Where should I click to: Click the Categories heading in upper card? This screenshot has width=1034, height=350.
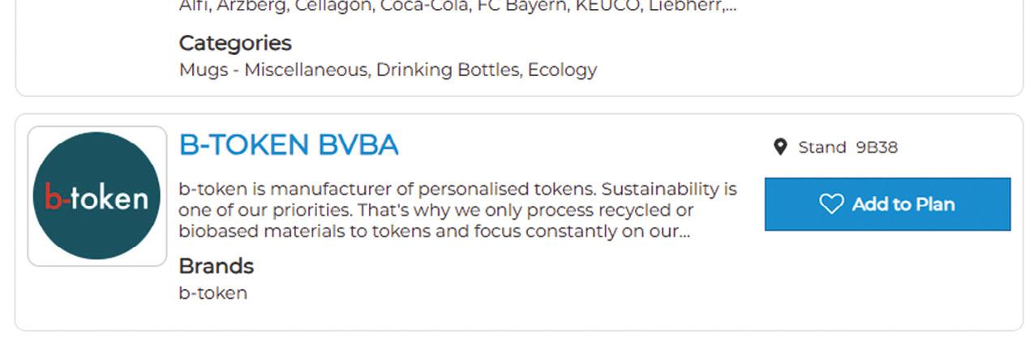(234, 43)
